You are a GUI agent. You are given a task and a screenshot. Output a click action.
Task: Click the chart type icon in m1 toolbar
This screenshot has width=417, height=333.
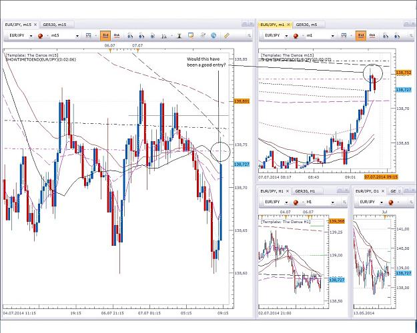click(x=344, y=35)
